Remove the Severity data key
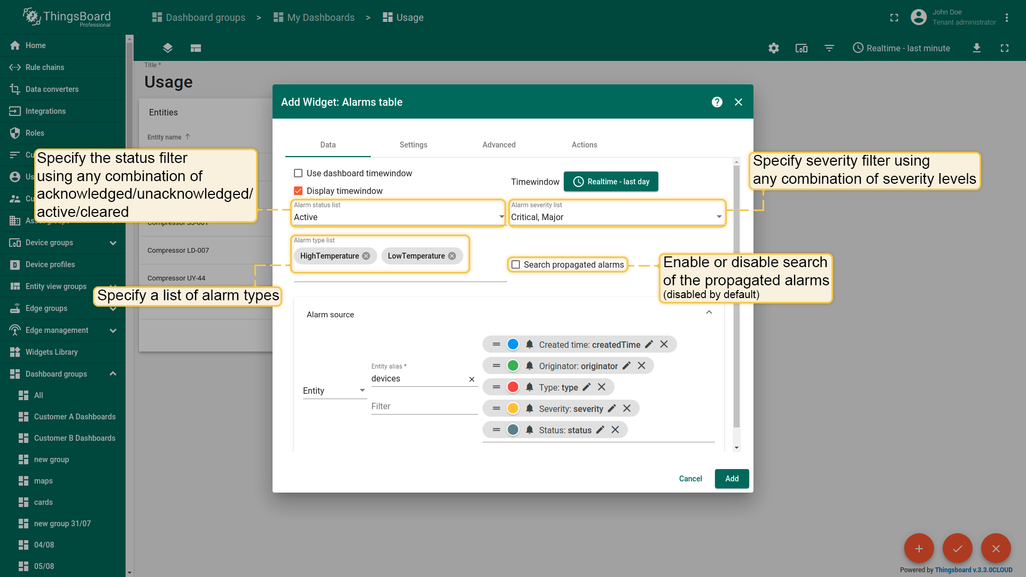The image size is (1026, 577). (627, 409)
